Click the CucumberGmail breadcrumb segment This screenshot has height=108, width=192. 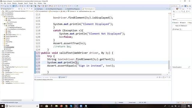coord(42,11)
